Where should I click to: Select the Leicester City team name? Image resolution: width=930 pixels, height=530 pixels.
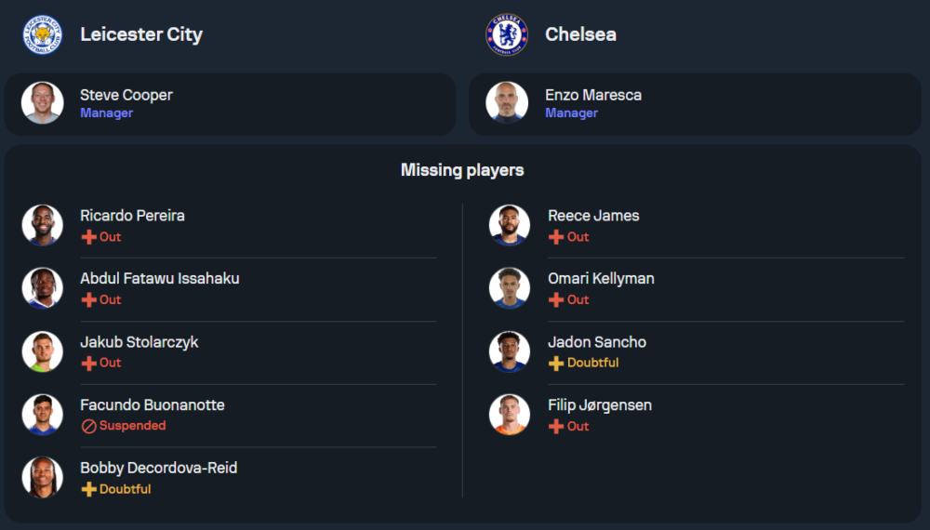[141, 34]
